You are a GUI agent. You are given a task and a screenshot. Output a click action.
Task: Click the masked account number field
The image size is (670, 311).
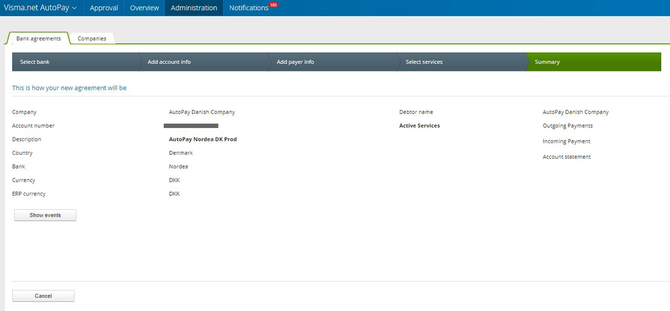coord(191,126)
